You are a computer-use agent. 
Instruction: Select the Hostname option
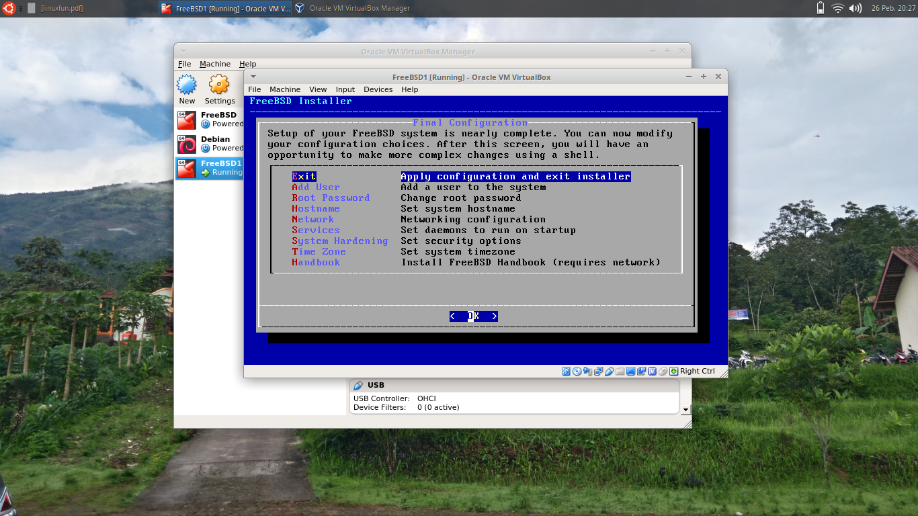316,209
